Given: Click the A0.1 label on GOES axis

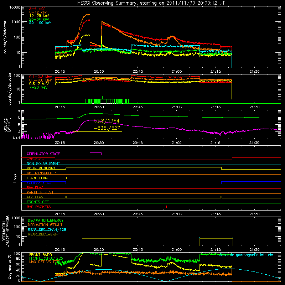Looking at the screenshot, I should pos(16,138).
